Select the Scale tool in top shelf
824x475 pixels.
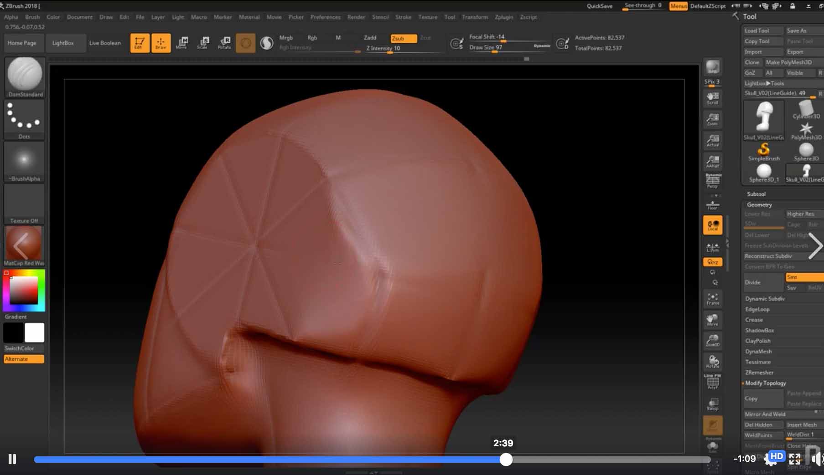[202, 43]
